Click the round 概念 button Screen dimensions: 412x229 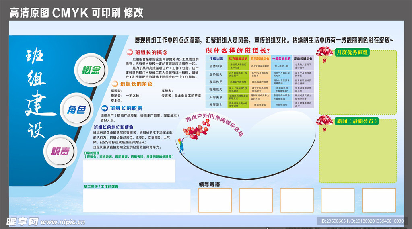coord(91,70)
